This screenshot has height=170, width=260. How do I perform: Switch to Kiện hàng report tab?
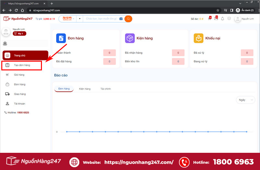(85, 89)
